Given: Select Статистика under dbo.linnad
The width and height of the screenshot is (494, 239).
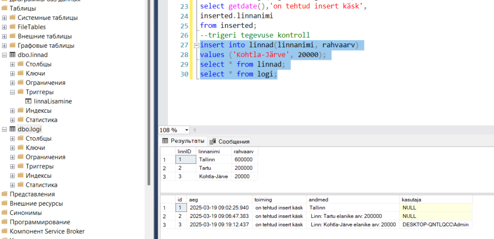Looking at the screenshot, I should click(x=41, y=120).
